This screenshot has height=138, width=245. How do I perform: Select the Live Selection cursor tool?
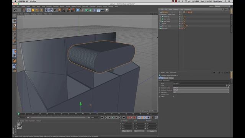point(24,10)
